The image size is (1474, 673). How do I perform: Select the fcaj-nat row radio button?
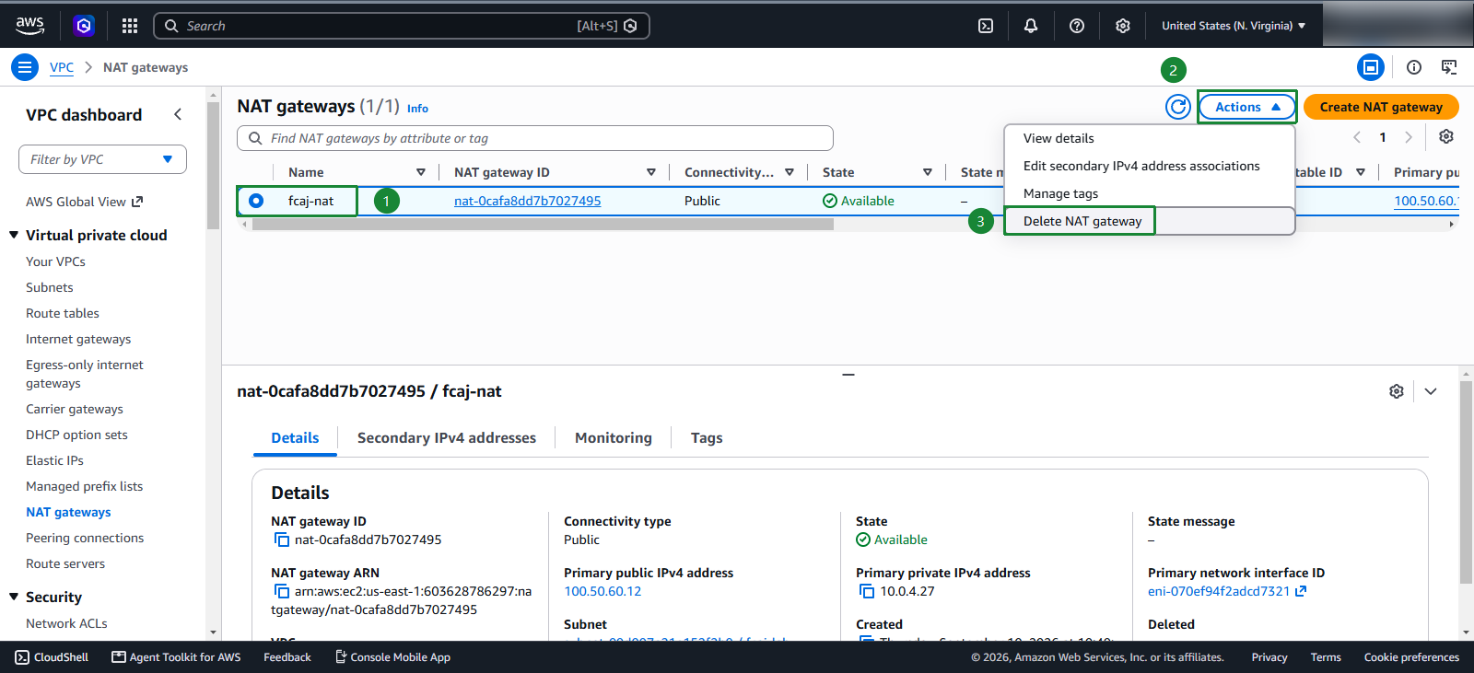tap(256, 201)
